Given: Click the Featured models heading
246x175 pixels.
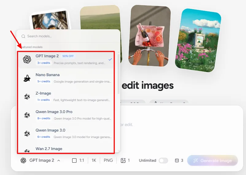Looking at the screenshot, I should click(x=32, y=47).
